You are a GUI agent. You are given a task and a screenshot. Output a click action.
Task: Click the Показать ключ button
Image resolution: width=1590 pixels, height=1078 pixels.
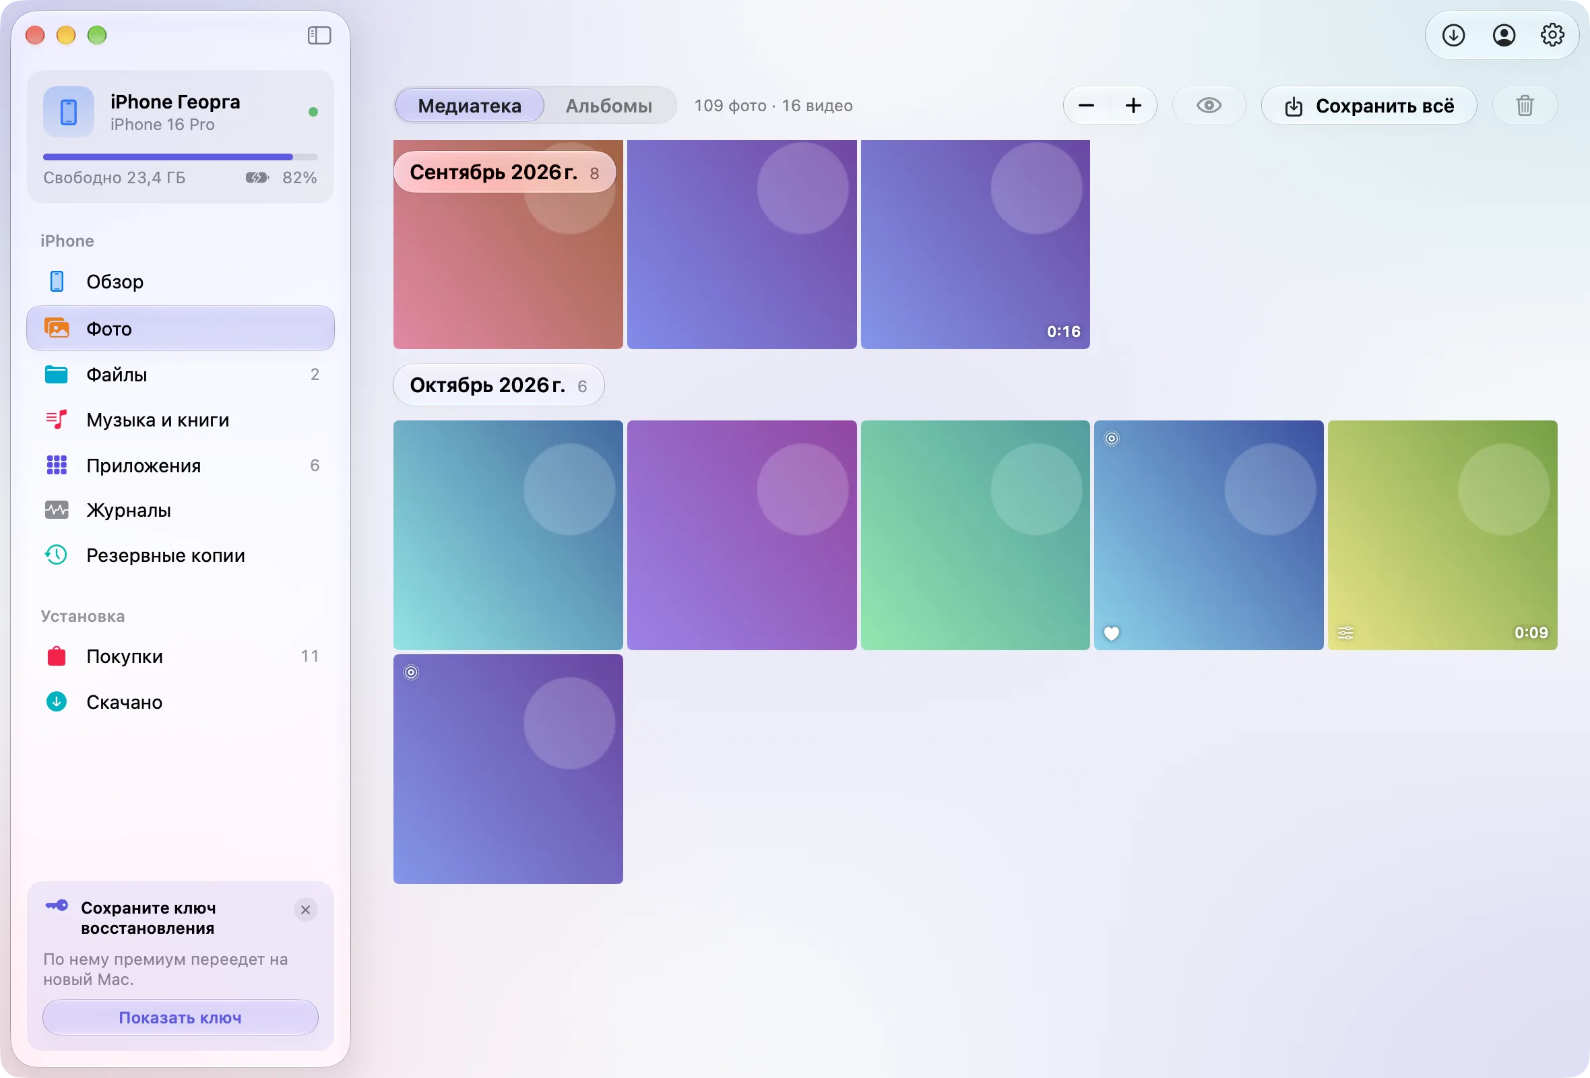pyautogui.click(x=181, y=1018)
